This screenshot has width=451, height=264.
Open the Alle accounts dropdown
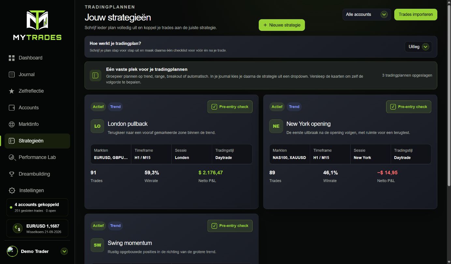[367, 14]
